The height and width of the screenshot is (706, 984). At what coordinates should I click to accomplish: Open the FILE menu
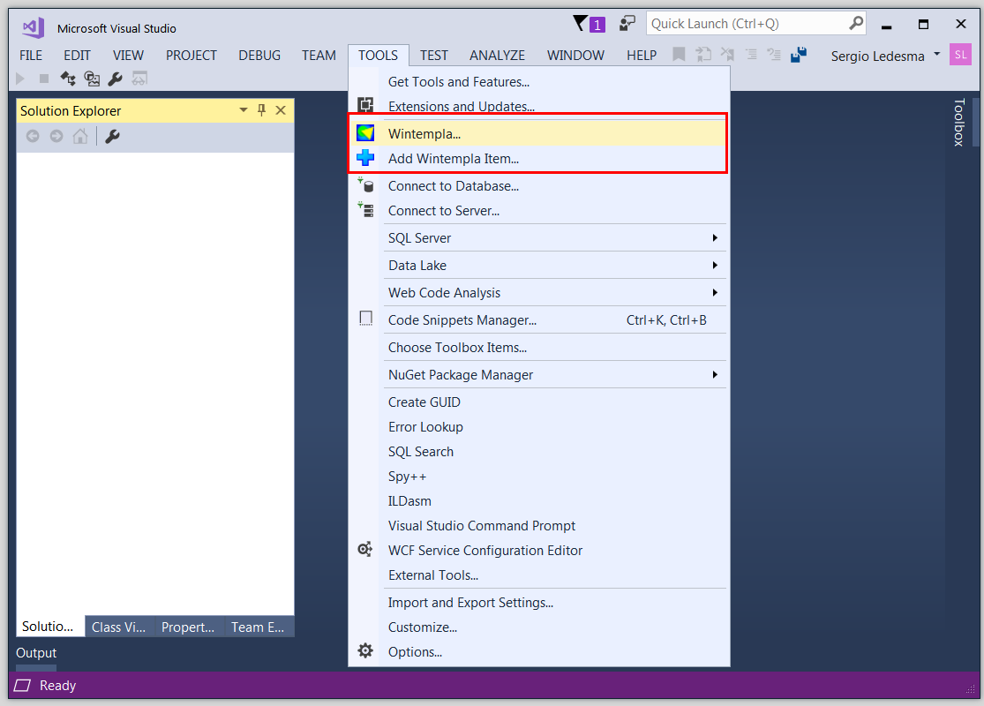(31, 56)
